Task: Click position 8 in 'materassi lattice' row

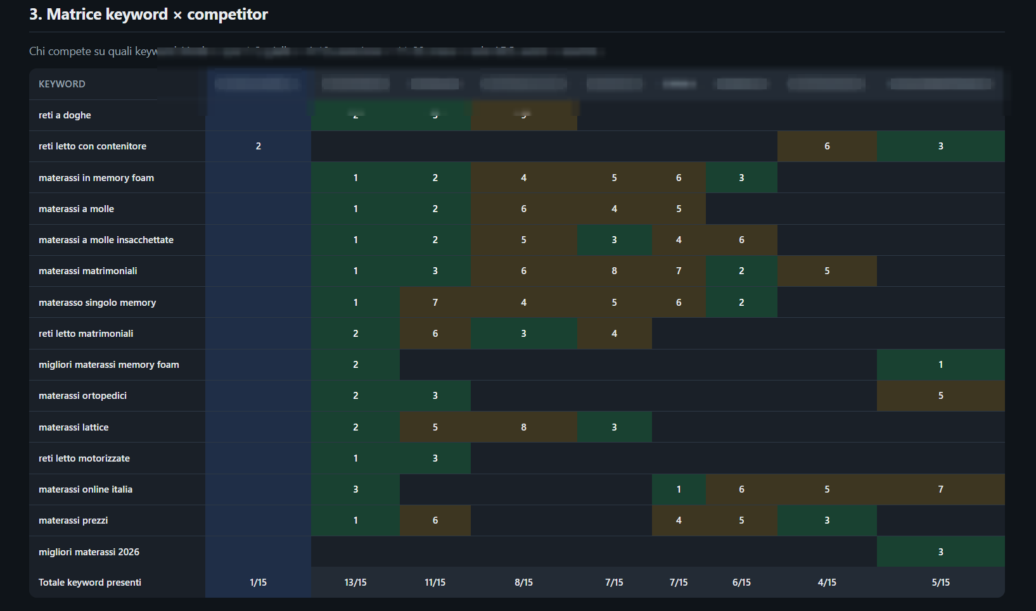Action: (x=524, y=427)
